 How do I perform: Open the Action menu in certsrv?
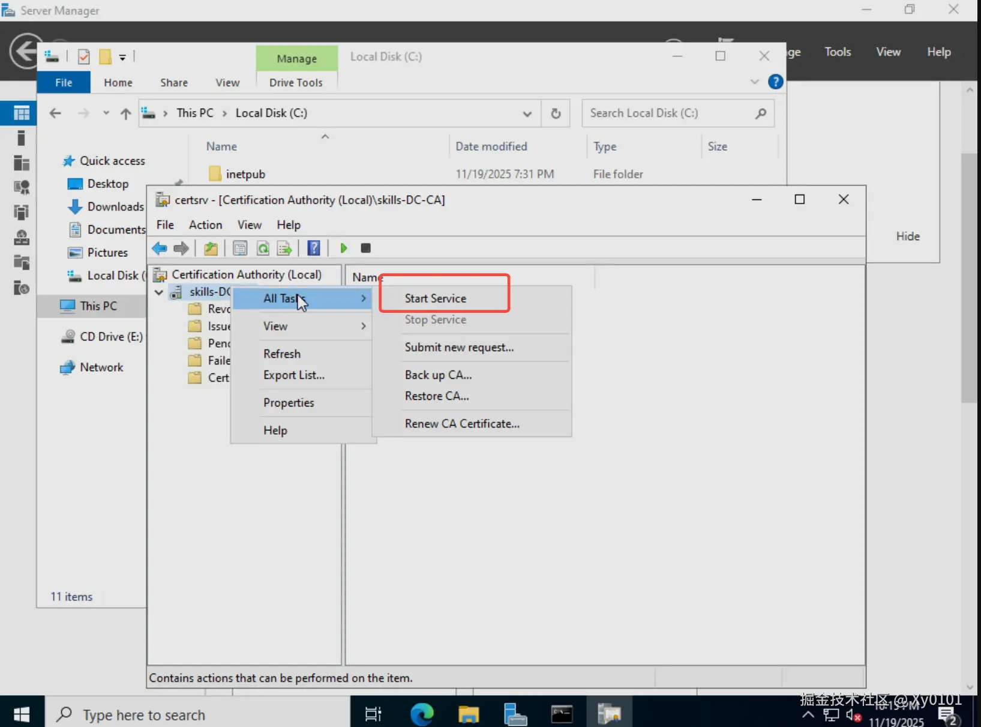click(206, 225)
